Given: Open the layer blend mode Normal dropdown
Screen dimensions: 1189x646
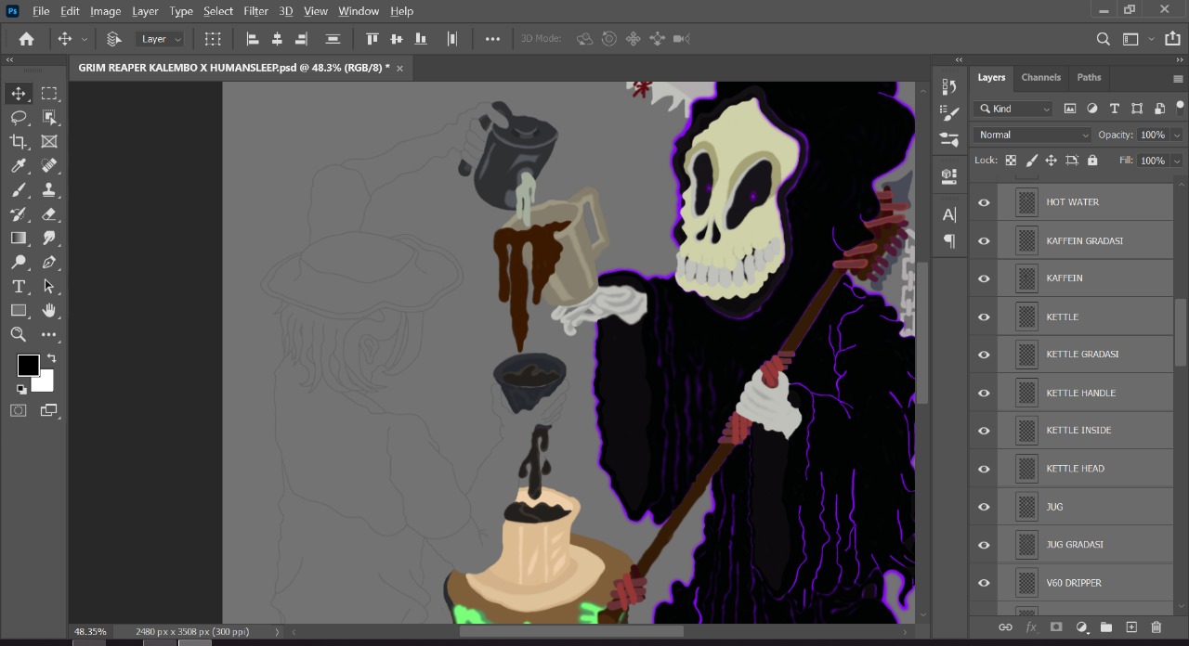Looking at the screenshot, I should coord(1032,135).
